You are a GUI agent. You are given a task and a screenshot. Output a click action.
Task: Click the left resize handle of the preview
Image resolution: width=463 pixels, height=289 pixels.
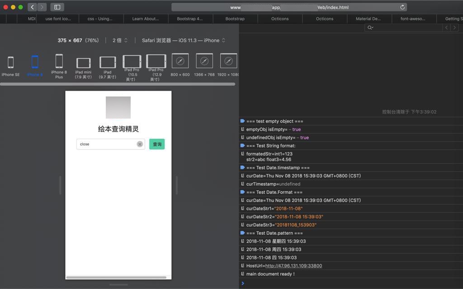(x=60, y=185)
